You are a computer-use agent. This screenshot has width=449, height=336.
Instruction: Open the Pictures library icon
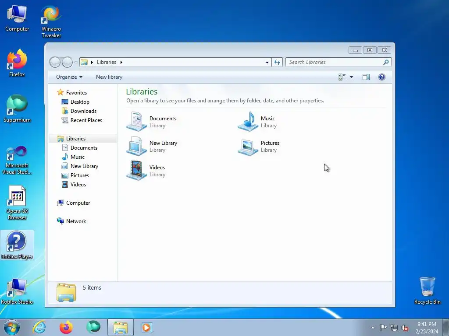(248, 147)
